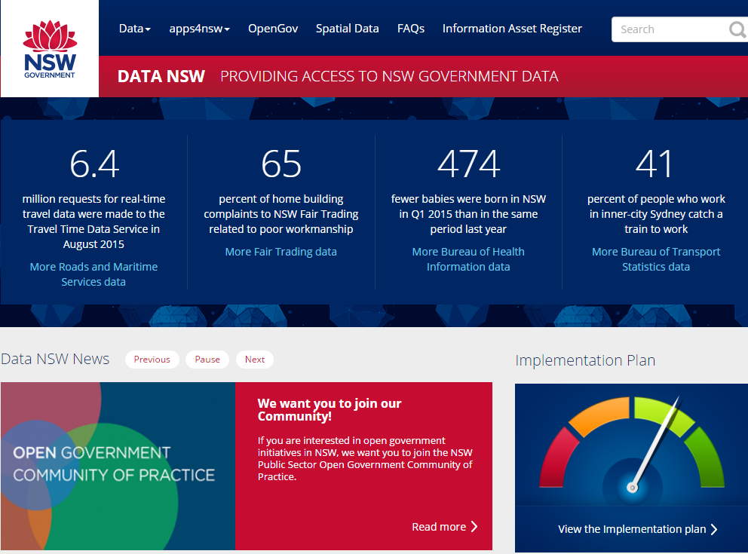Expand the apps4nsw dropdown menu
Viewport: 748px width, 554px height.
point(199,29)
